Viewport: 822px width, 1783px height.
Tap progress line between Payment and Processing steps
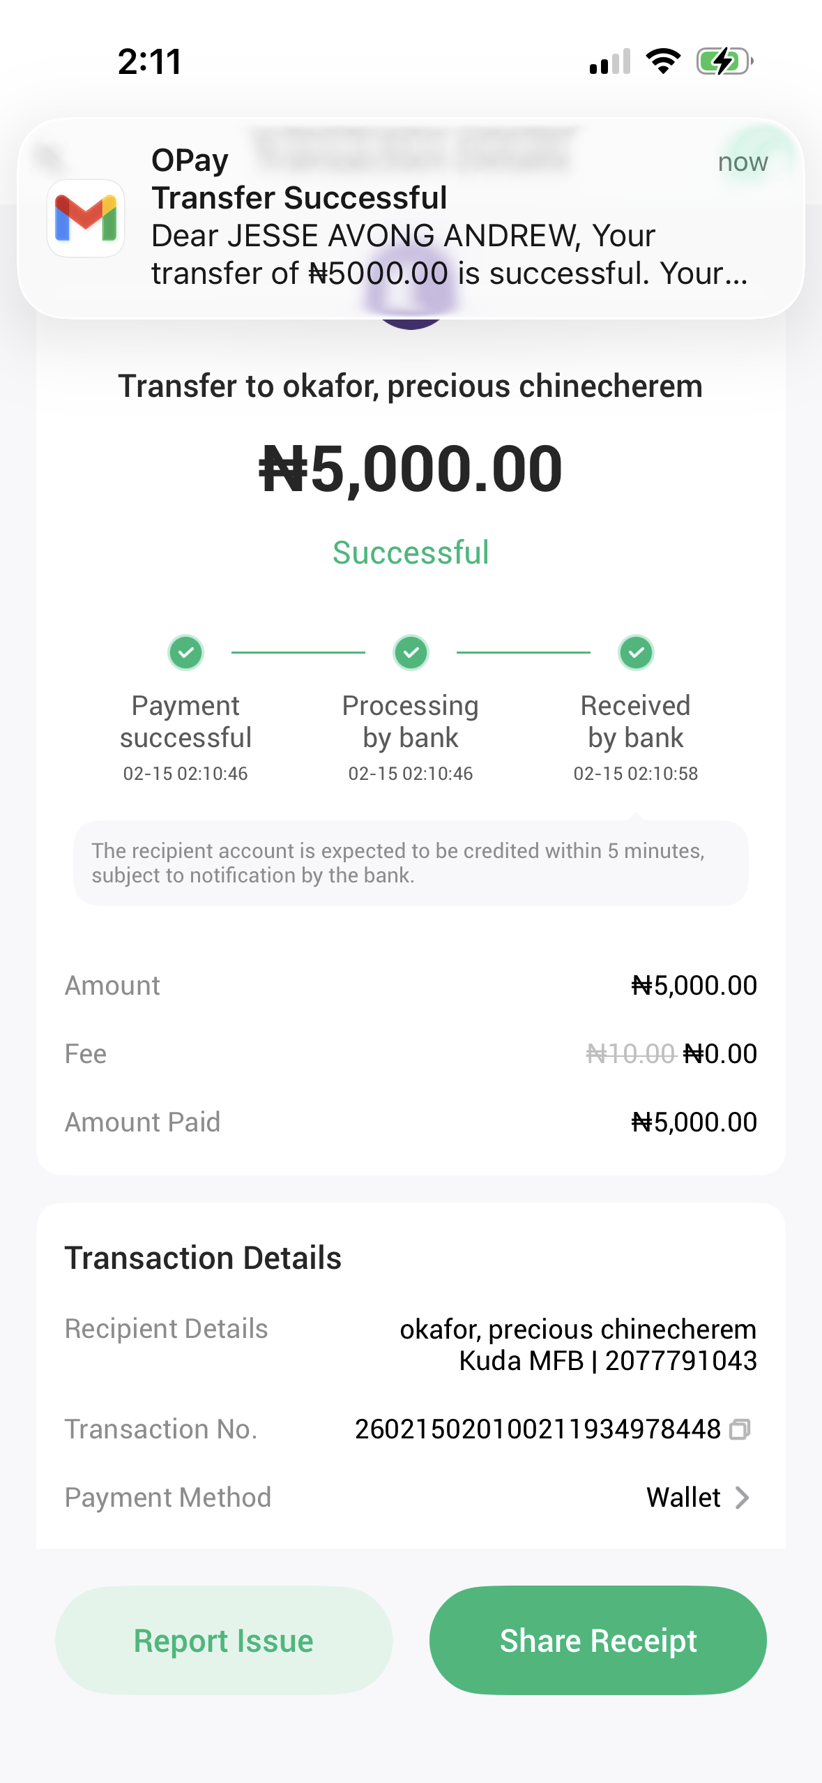pyautogui.click(x=298, y=653)
